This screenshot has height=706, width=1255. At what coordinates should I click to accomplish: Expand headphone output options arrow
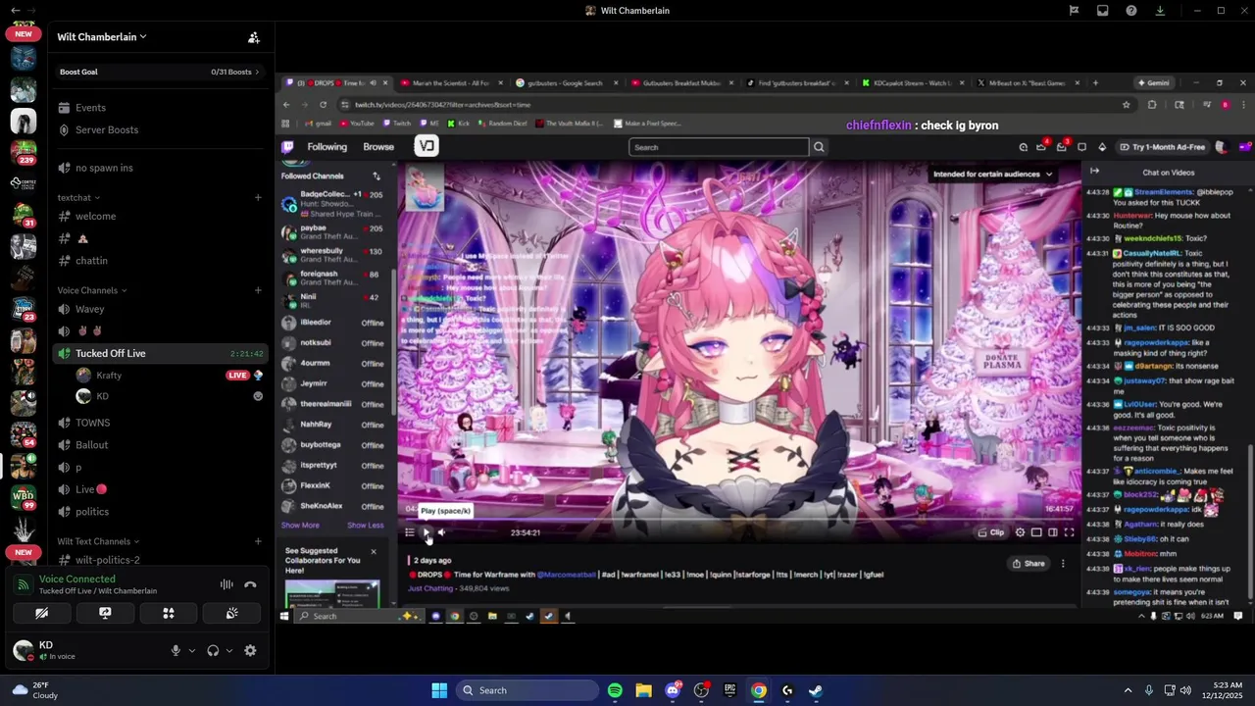tap(229, 650)
